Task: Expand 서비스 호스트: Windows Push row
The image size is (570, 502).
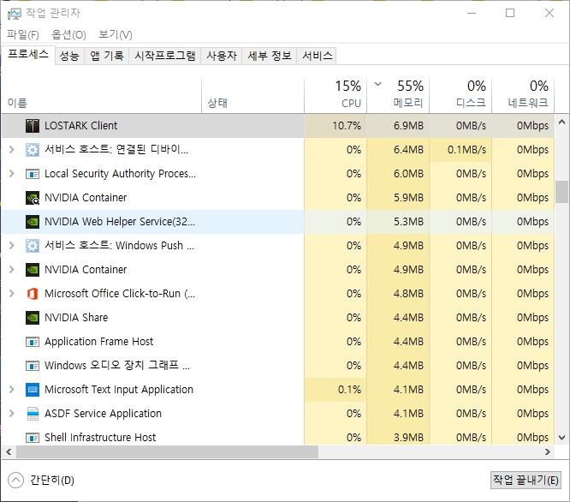Action: click(12, 246)
